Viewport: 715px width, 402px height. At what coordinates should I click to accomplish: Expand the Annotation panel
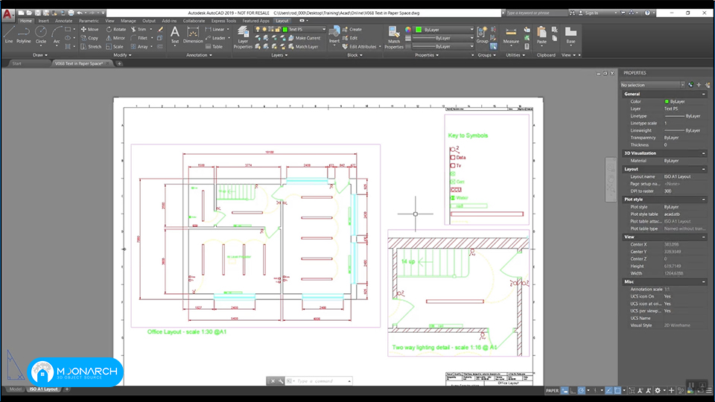coord(200,55)
